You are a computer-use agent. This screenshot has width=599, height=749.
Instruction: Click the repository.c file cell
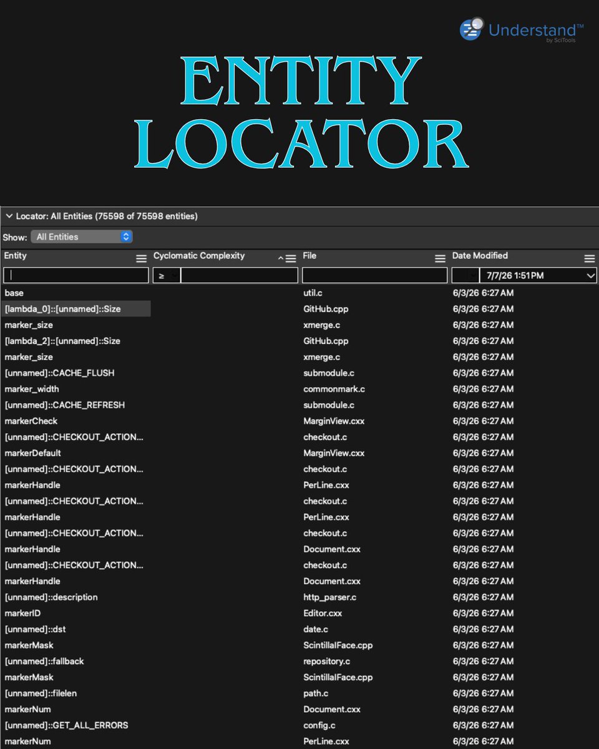pos(326,661)
